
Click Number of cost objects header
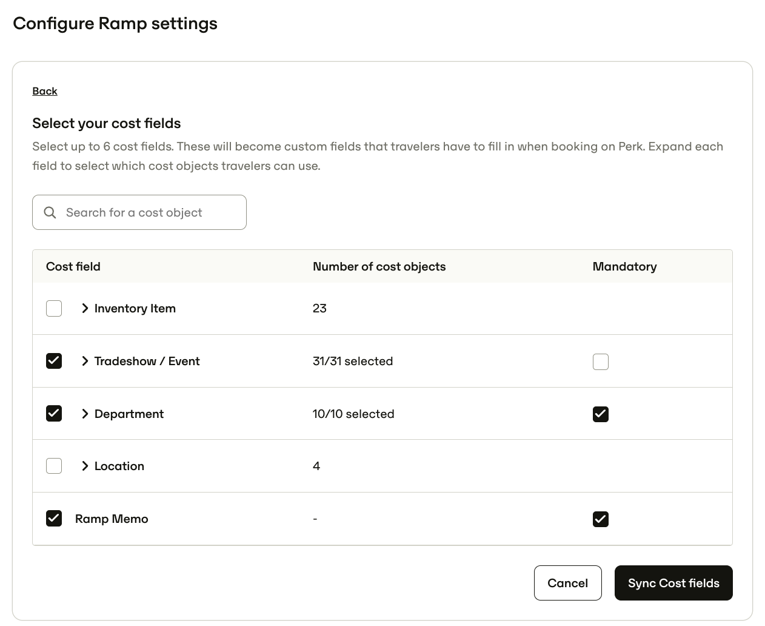click(379, 266)
